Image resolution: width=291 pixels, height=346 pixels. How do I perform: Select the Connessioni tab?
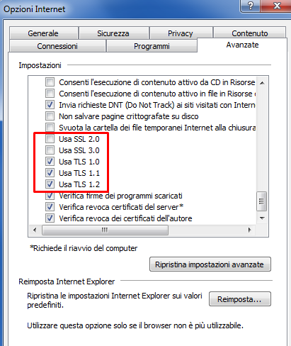tap(57, 46)
